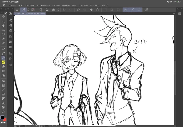The height and width of the screenshot is (127, 183).
Task: Open the hamburger command bar menu
Action: tap(17, 10)
